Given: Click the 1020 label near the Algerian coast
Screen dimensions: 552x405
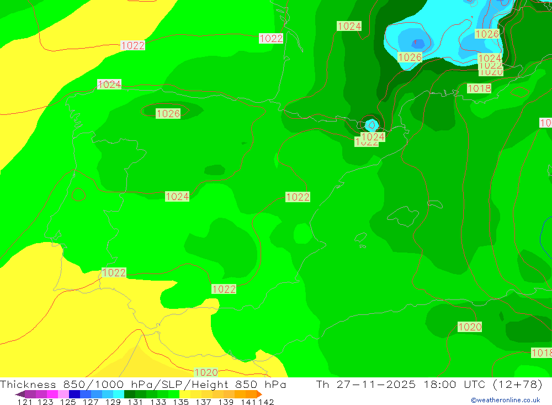Looking at the screenshot, I should tap(470, 327).
